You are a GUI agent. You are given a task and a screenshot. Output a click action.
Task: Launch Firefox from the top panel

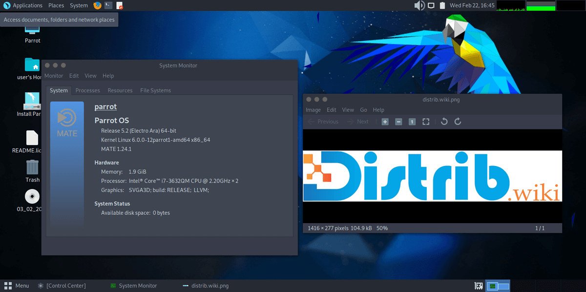tap(97, 5)
